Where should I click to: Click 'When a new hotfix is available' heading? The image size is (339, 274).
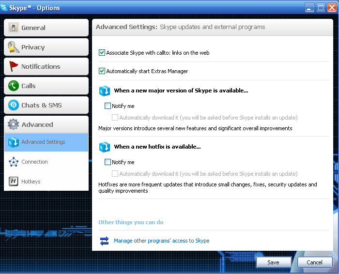click(157, 147)
